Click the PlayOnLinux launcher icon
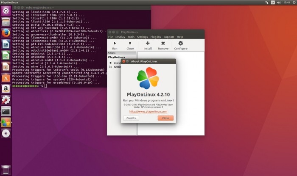The image size is (297, 176). coord(6,122)
